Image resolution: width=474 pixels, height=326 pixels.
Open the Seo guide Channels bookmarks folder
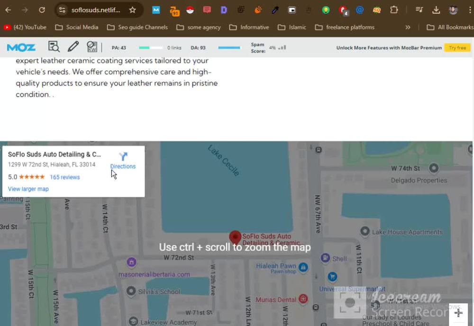tap(137, 27)
